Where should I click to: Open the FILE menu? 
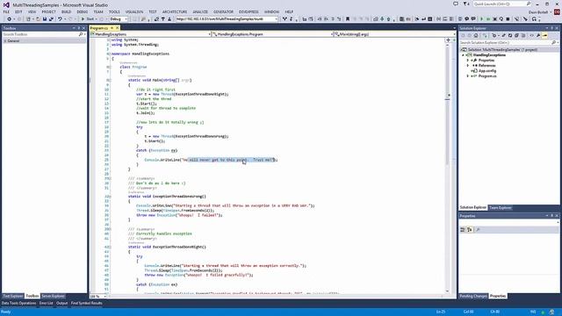click(x=6, y=11)
